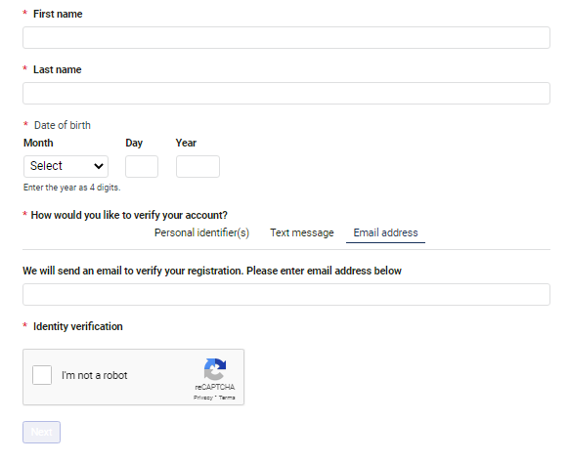Open the reCAPTCHA Terms link
Viewport: 570px width, 462px height.
point(227,398)
